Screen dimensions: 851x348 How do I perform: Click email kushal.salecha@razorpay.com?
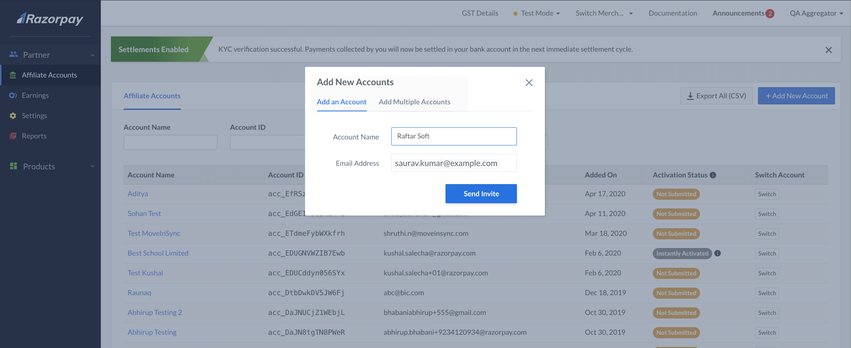click(429, 253)
